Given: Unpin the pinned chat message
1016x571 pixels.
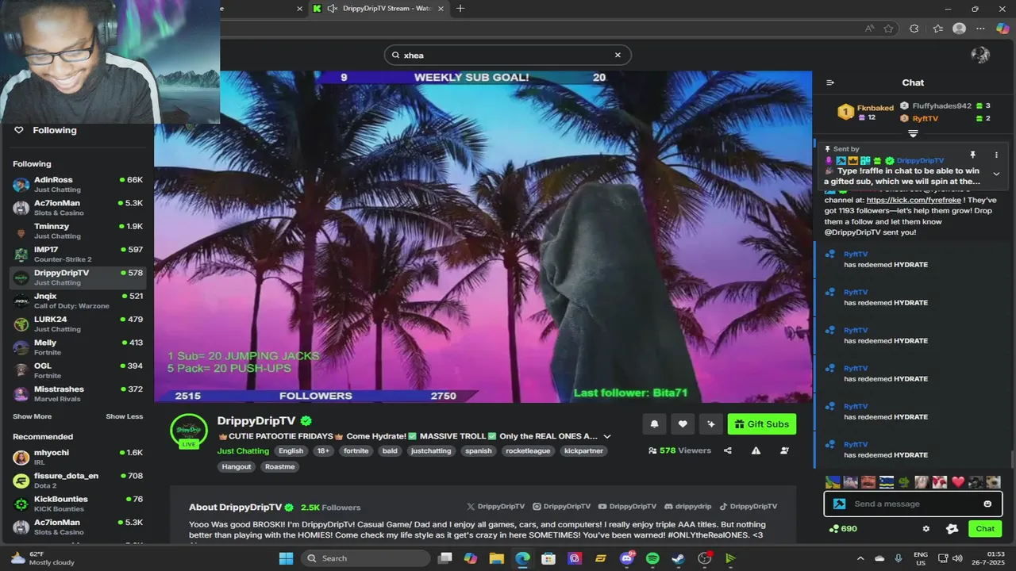Looking at the screenshot, I should pyautogui.click(x=972, y=155).
